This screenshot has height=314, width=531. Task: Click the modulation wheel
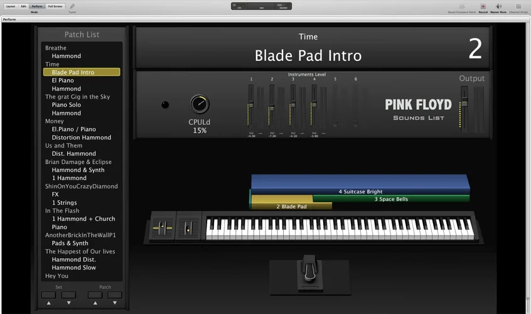(188, 228)
